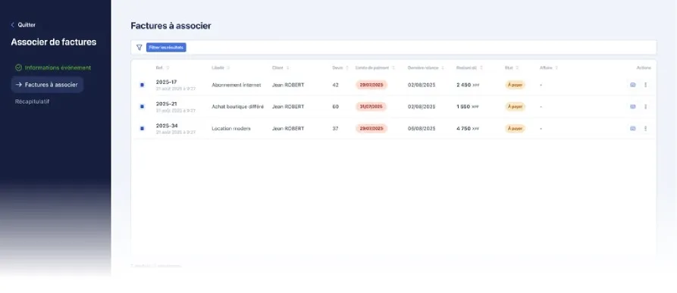Open the Récapitulatif step
Viewport: 677px width, 293px height.
pyautogui.click(x=32, y=101)
